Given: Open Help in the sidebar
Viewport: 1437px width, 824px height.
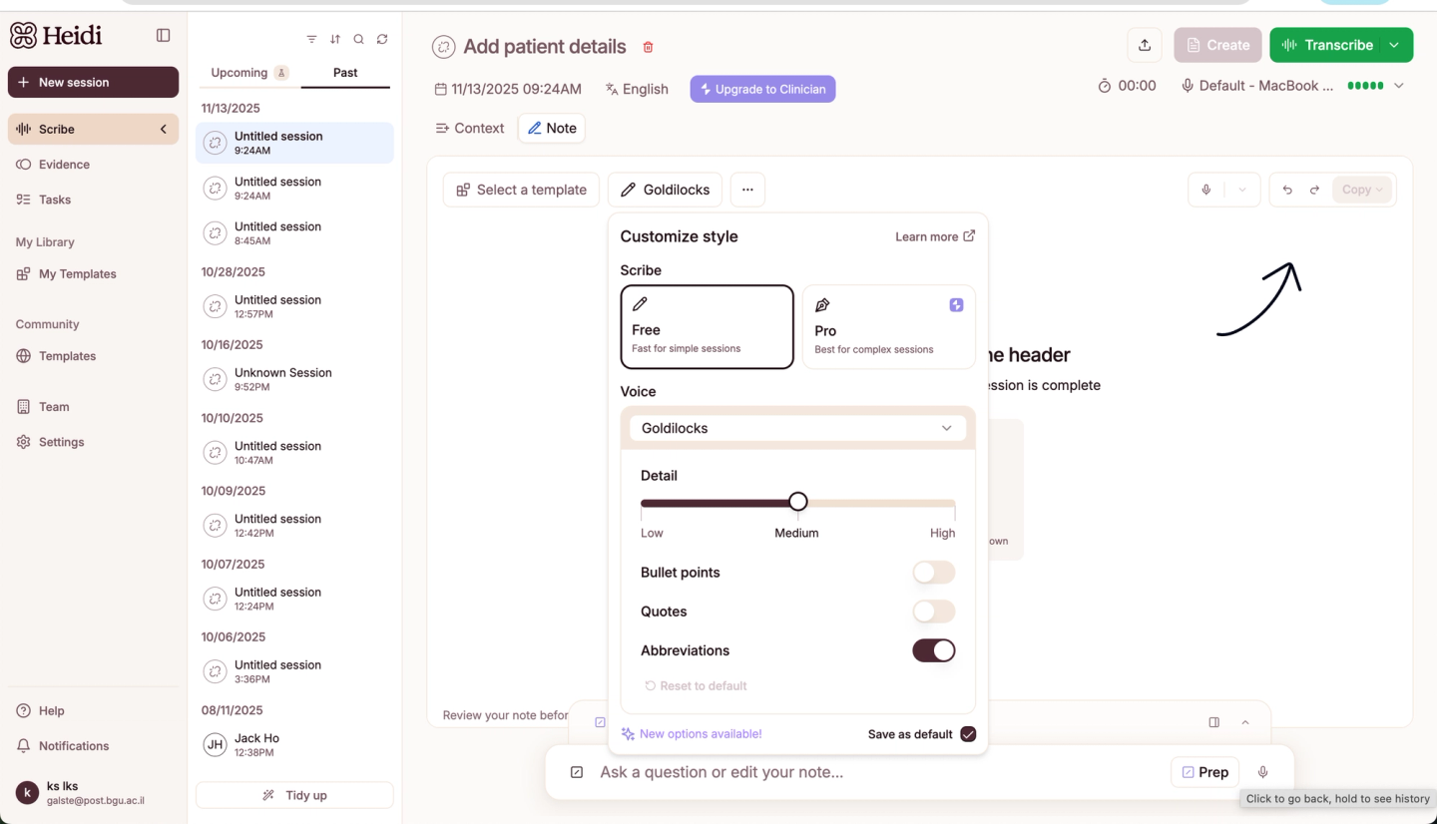Looking at the screenshot, I should pos(93,711).
